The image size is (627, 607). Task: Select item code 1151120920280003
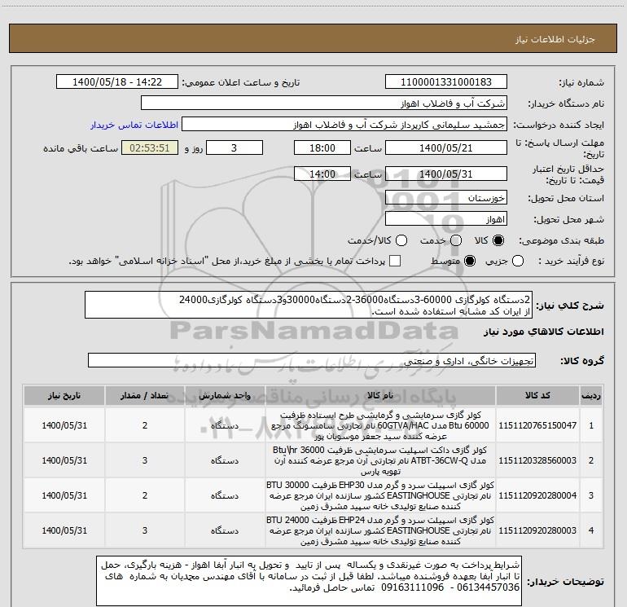(x=537, y=530)
